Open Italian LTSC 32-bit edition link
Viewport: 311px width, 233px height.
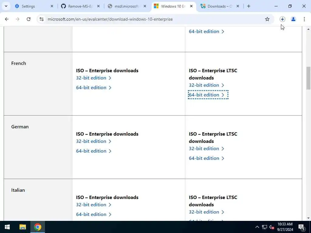pyautogui.click(x=207, y=212)
